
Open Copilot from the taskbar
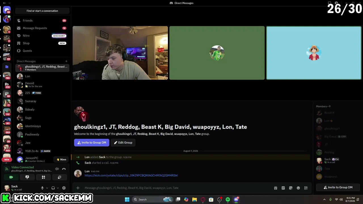click(186, 199)
